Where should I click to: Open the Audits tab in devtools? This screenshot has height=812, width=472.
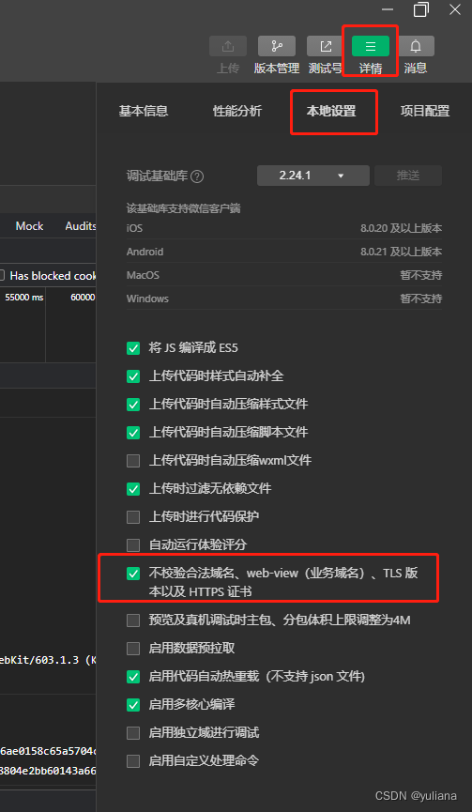pyautogui.click(x=80, y=226)
